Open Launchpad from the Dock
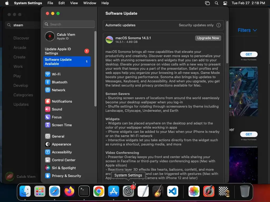 pos(40,191)
